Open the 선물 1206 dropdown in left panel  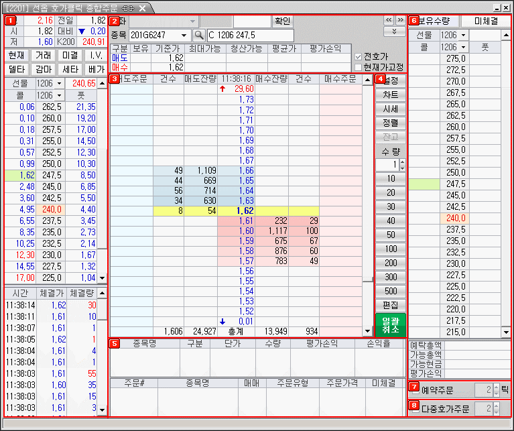60,83
